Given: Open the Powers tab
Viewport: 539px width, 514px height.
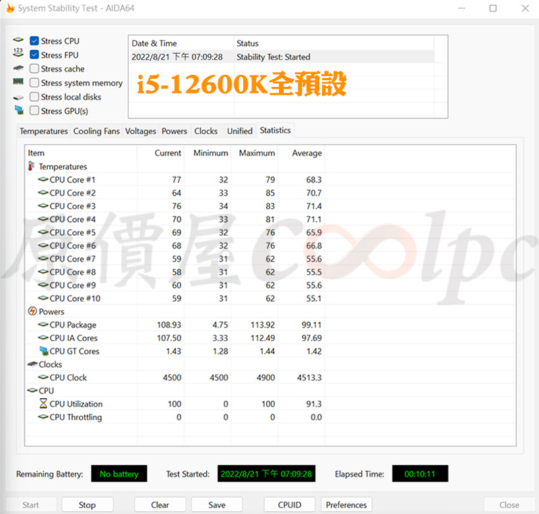Looking at the screenshot, I should (x=175, y=131).
